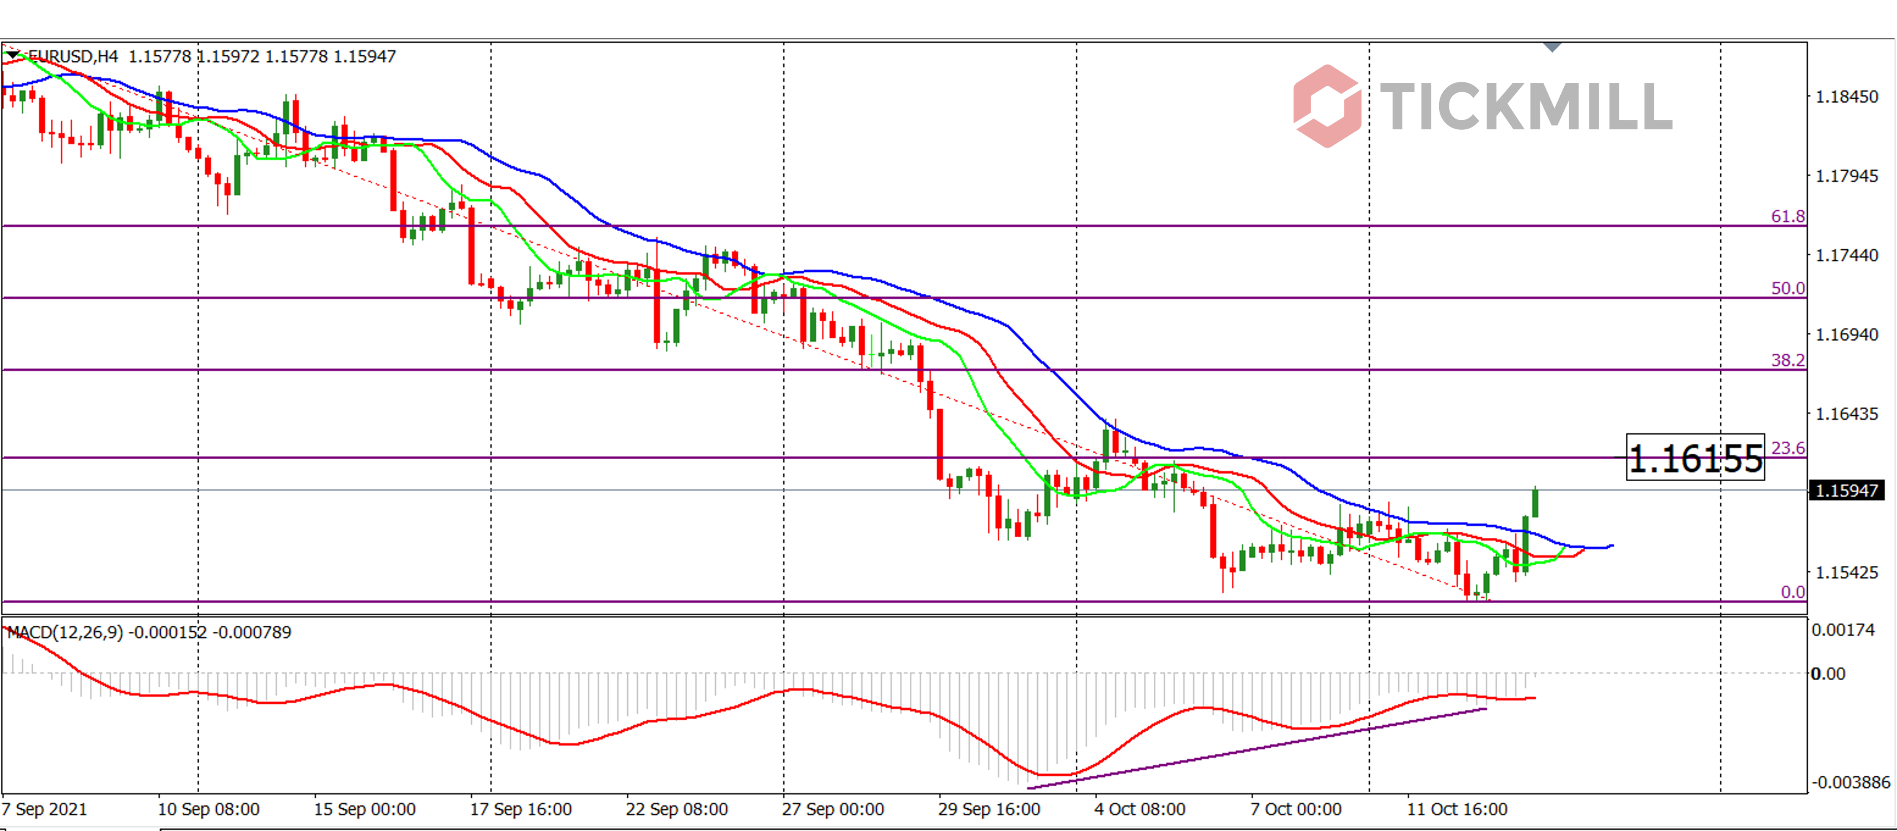Select the 0.0 Fibonacci level label

(1792, 593)
